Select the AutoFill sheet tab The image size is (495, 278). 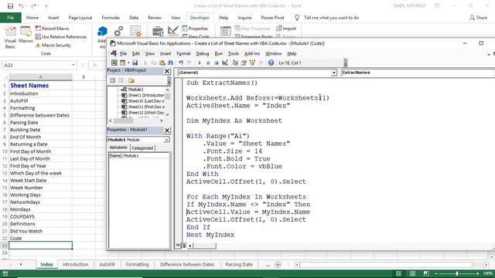[x=107, y=264]
